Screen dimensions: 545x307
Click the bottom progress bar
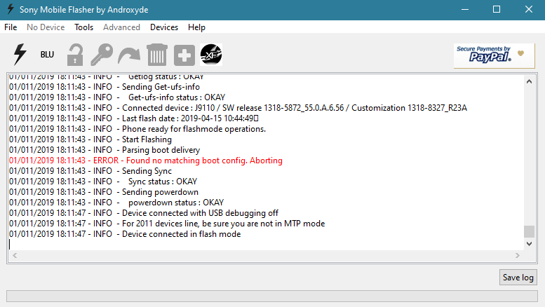point(272,296)
